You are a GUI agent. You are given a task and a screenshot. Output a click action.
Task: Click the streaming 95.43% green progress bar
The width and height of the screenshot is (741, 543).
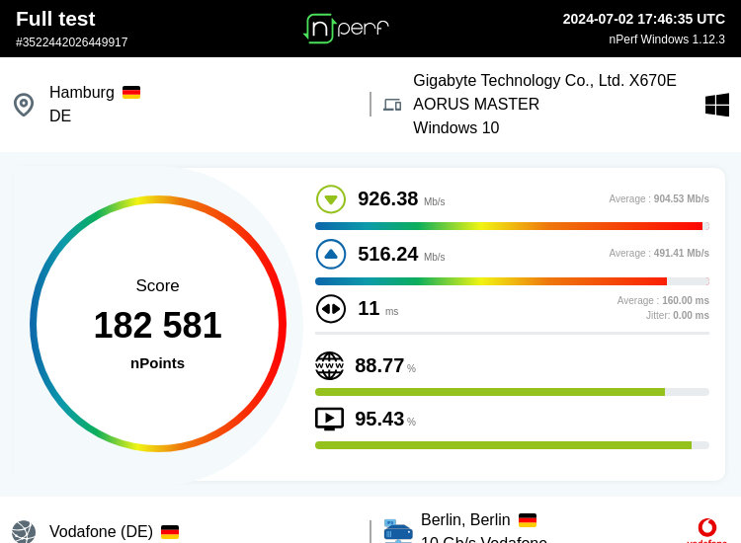pyautogui.click(x=512, y=445)
